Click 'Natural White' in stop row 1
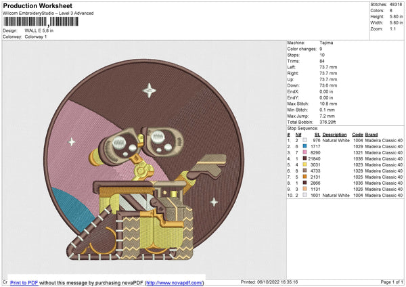 pos(336,140)
